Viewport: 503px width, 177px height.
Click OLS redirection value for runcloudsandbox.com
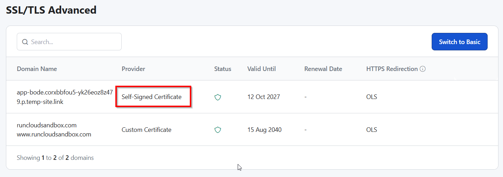pos(372,130)
